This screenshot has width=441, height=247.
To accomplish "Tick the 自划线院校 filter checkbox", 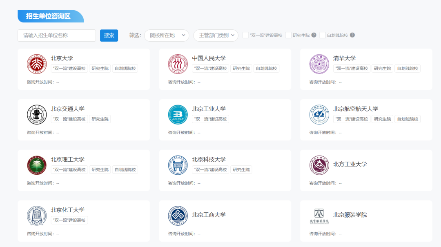I will 323,35.
